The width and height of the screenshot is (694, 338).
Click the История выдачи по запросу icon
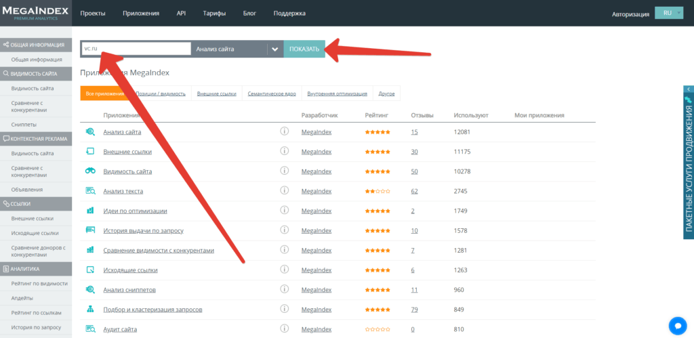[90, 230]
